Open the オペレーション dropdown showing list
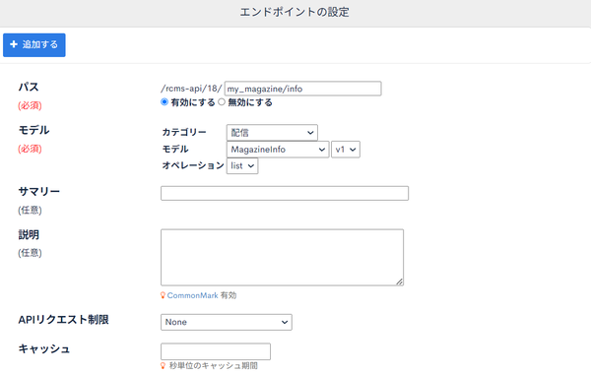Image resolution: width=591 pixels, height=374 pixels. [242, 165]
